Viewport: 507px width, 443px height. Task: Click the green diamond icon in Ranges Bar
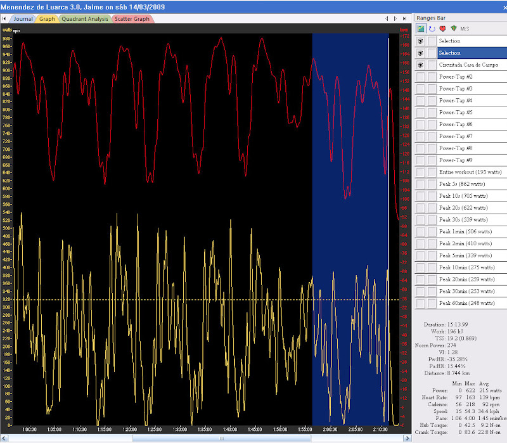click(454, 29)
